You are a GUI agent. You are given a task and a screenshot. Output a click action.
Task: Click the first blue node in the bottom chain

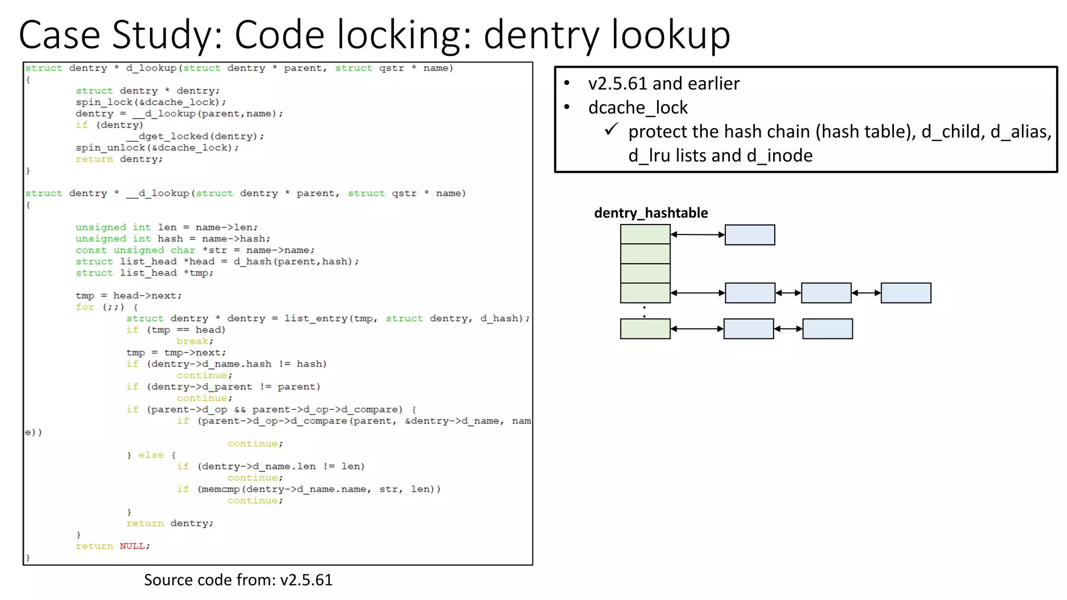pos(748,329)
